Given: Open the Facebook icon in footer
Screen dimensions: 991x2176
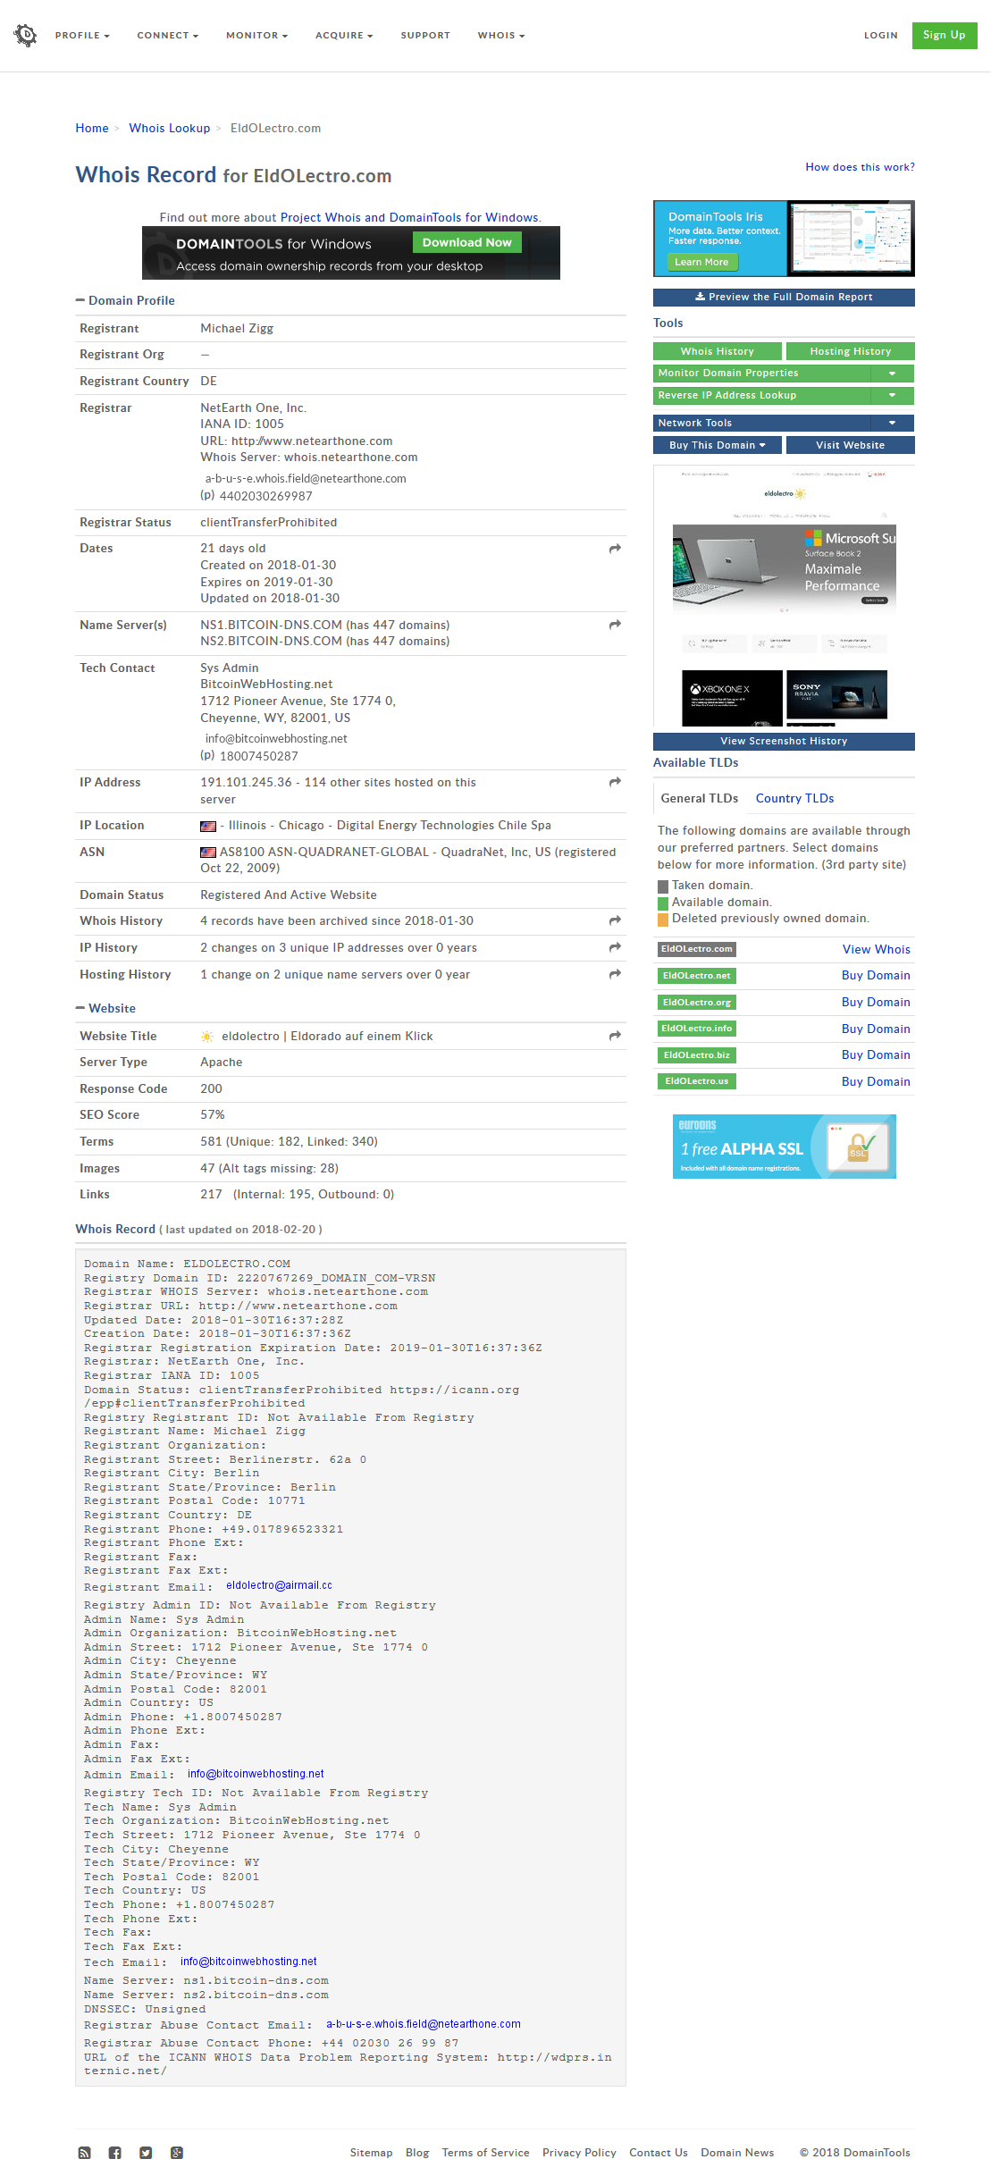Looking at the screenshot, I should (115, 2153).
